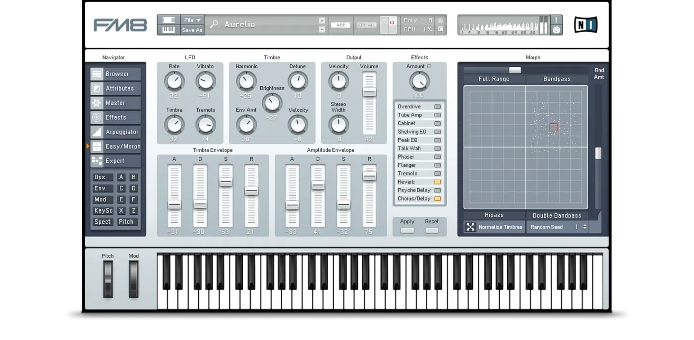Click the exclamation panic button
Screen dimensions: 694x340
[556, 20]
